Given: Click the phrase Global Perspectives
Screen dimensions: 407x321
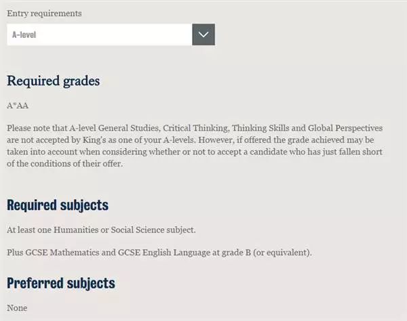Looking at the screenshot, I should pyautogui.click(x=345, y=128).
